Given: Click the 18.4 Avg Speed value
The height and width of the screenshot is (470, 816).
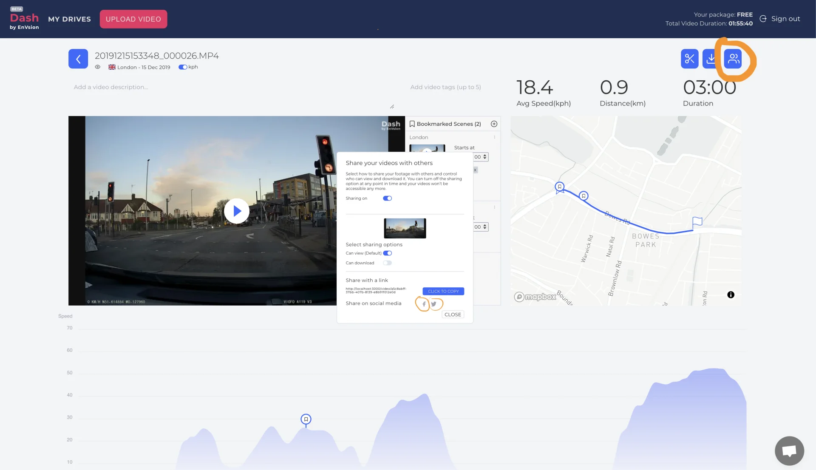Looking at the screenshot, I should click(x=535, y=88).
